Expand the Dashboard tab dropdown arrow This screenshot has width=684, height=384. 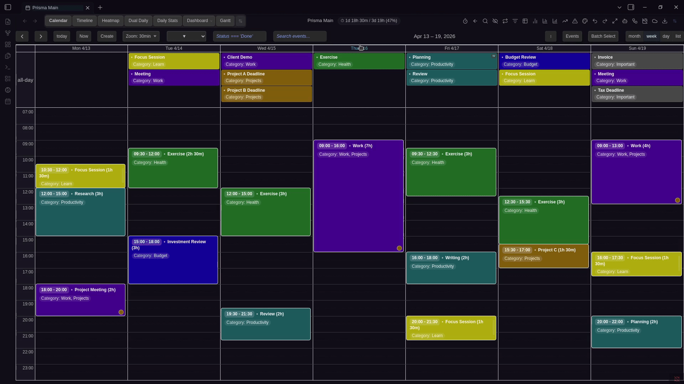(x=211, y=21)
